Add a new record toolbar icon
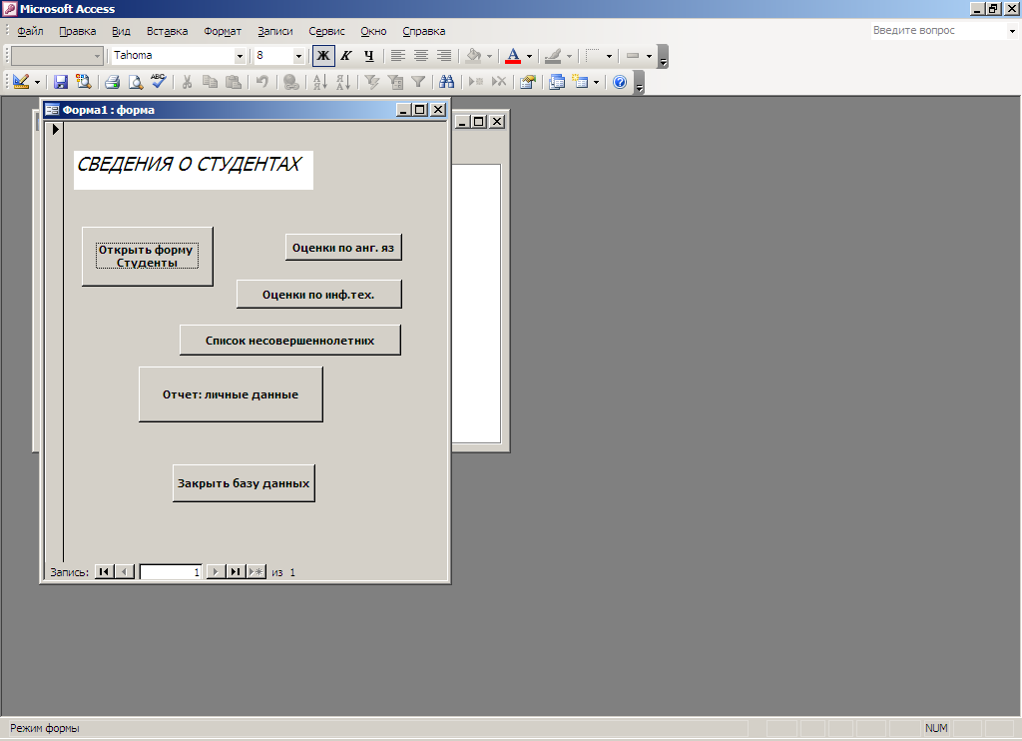This screenshot has height=741, width=1022. pos(476,82)
